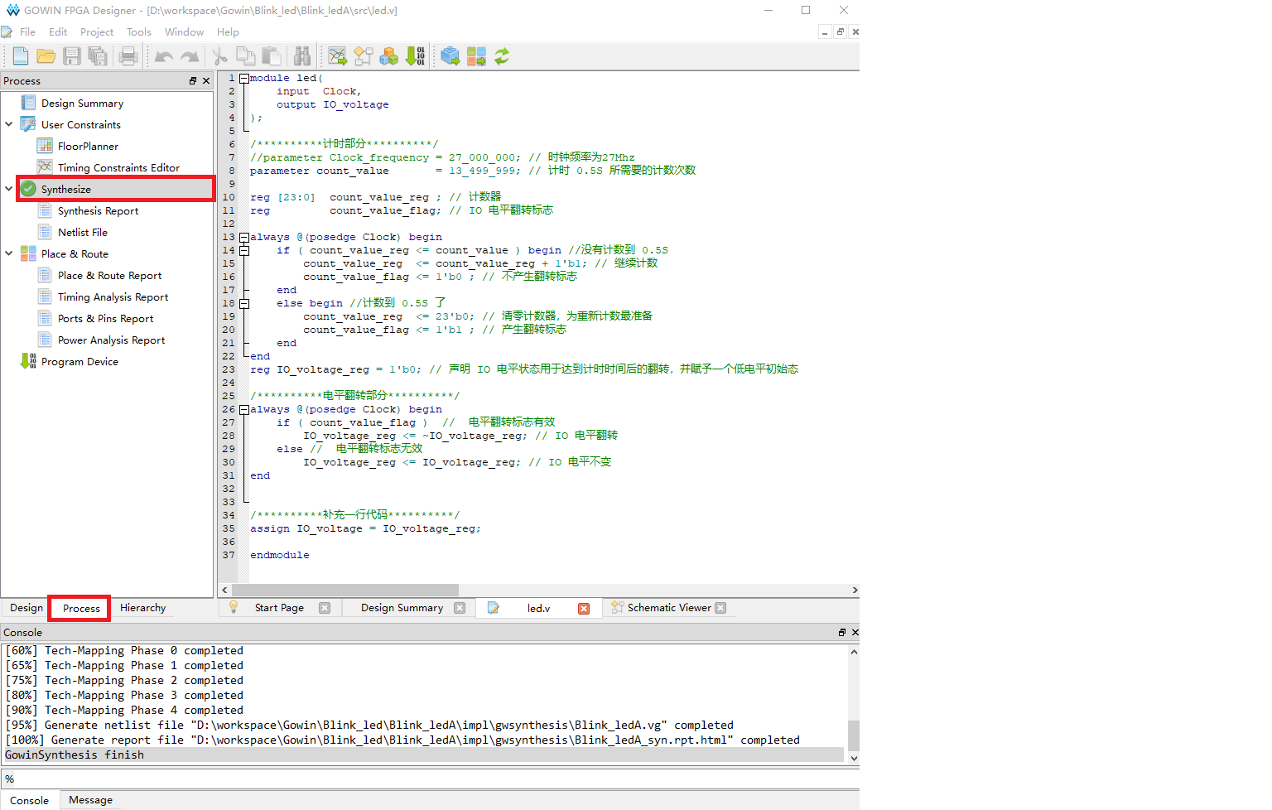Switch to the Schematic Viewer tab
Viewport: 1272px width, 810px height.
669,607
